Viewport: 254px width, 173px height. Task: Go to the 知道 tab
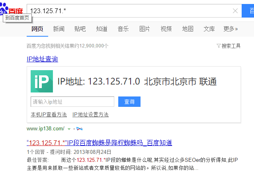pyautogui.click(x=102, y=29)
